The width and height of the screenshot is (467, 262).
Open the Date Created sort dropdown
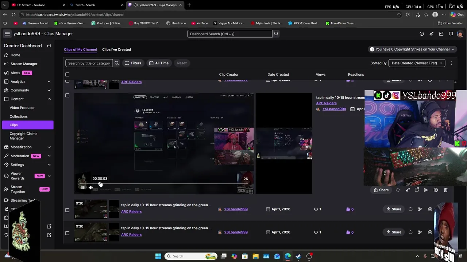(417, 63)
